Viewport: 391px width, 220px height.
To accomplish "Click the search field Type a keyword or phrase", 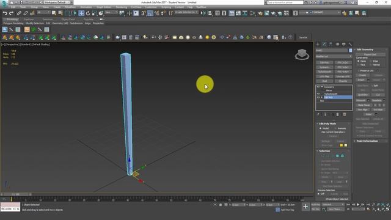I will point(285,2).
